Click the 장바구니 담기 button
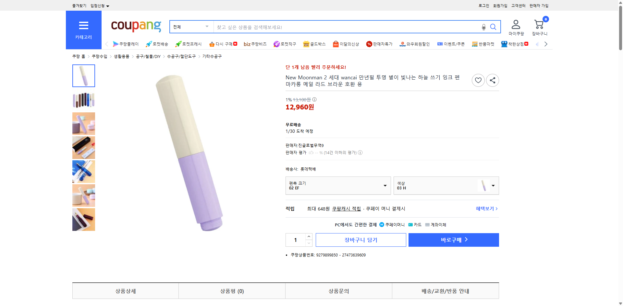Screen dimensions: 623x306 (360, 240)
